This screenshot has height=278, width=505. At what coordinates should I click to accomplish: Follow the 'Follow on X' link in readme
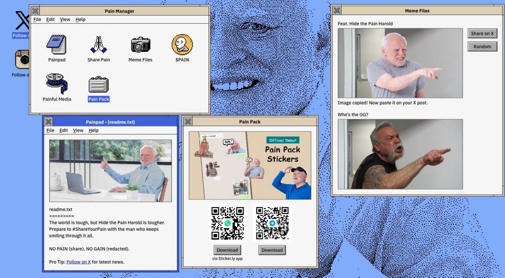(x=79, y=262)
